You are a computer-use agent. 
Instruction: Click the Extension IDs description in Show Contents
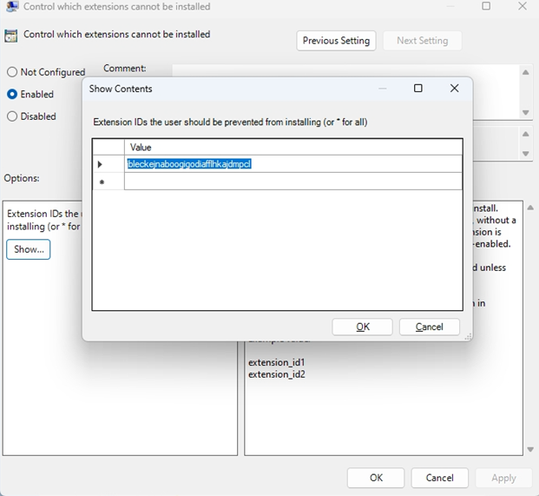pyautogui.click(x=230, y=122)
